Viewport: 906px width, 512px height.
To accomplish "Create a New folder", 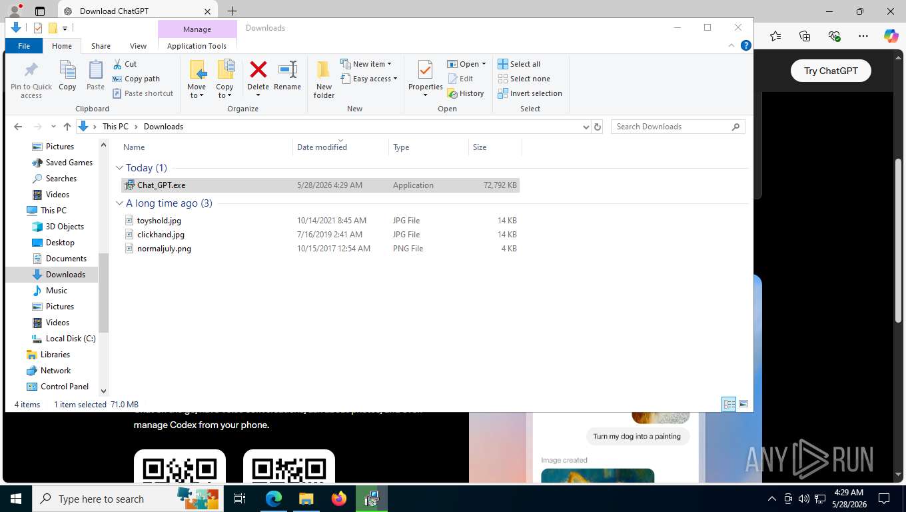I will (324, 79).
